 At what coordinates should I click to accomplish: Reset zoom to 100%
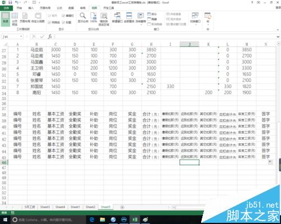(93, 18)
